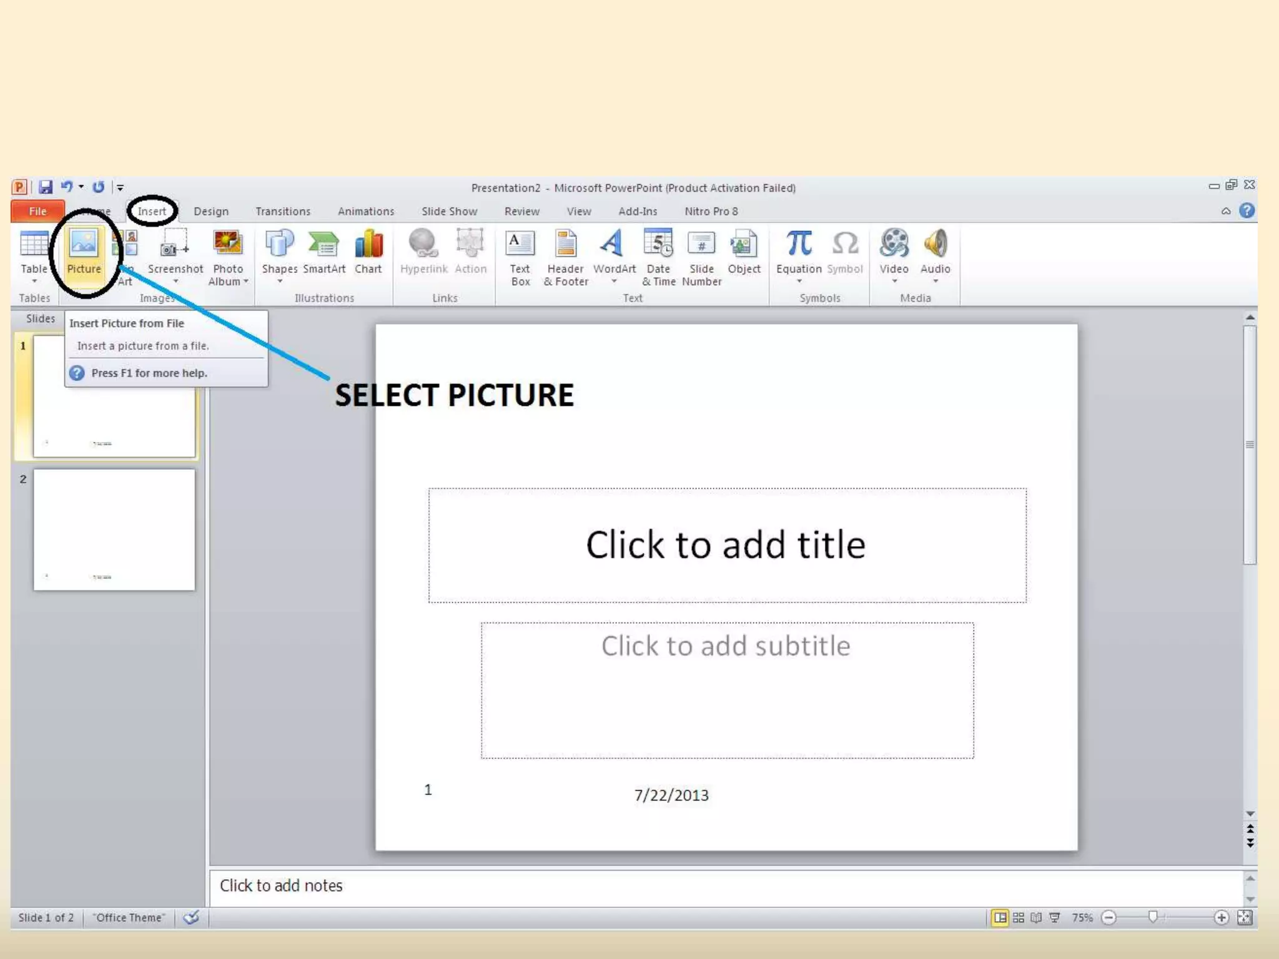Insert a Text Box
The image size is (1279, 959).
coord(520,256)
